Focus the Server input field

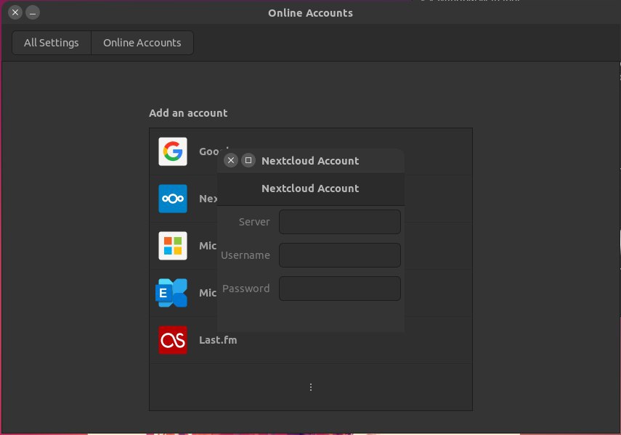click(340, 222)
